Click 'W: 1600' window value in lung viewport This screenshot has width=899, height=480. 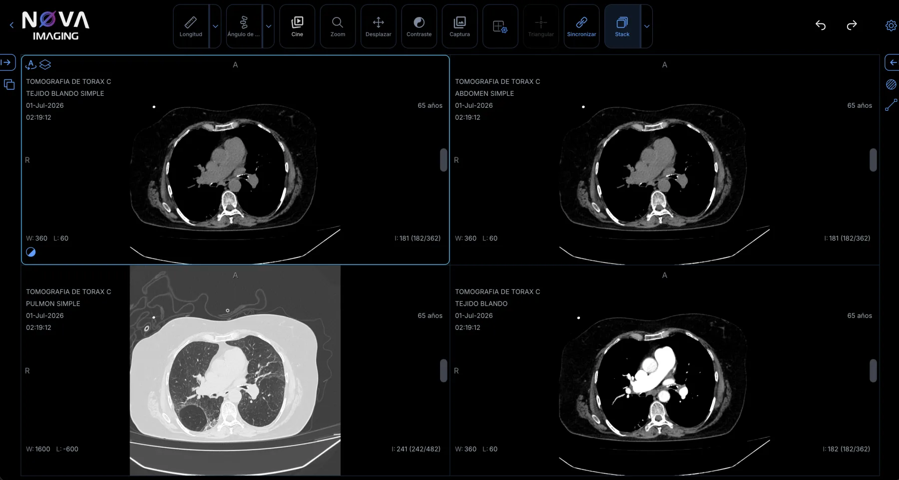[x=38, y=449]
